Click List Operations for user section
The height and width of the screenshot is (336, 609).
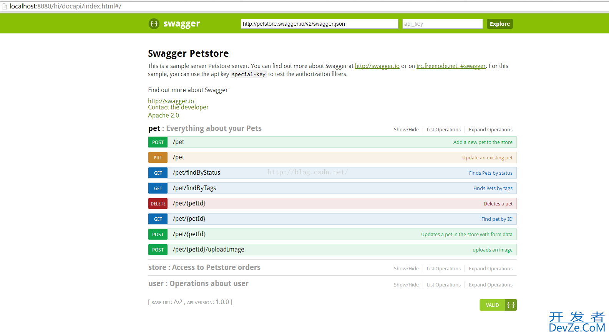443,285
